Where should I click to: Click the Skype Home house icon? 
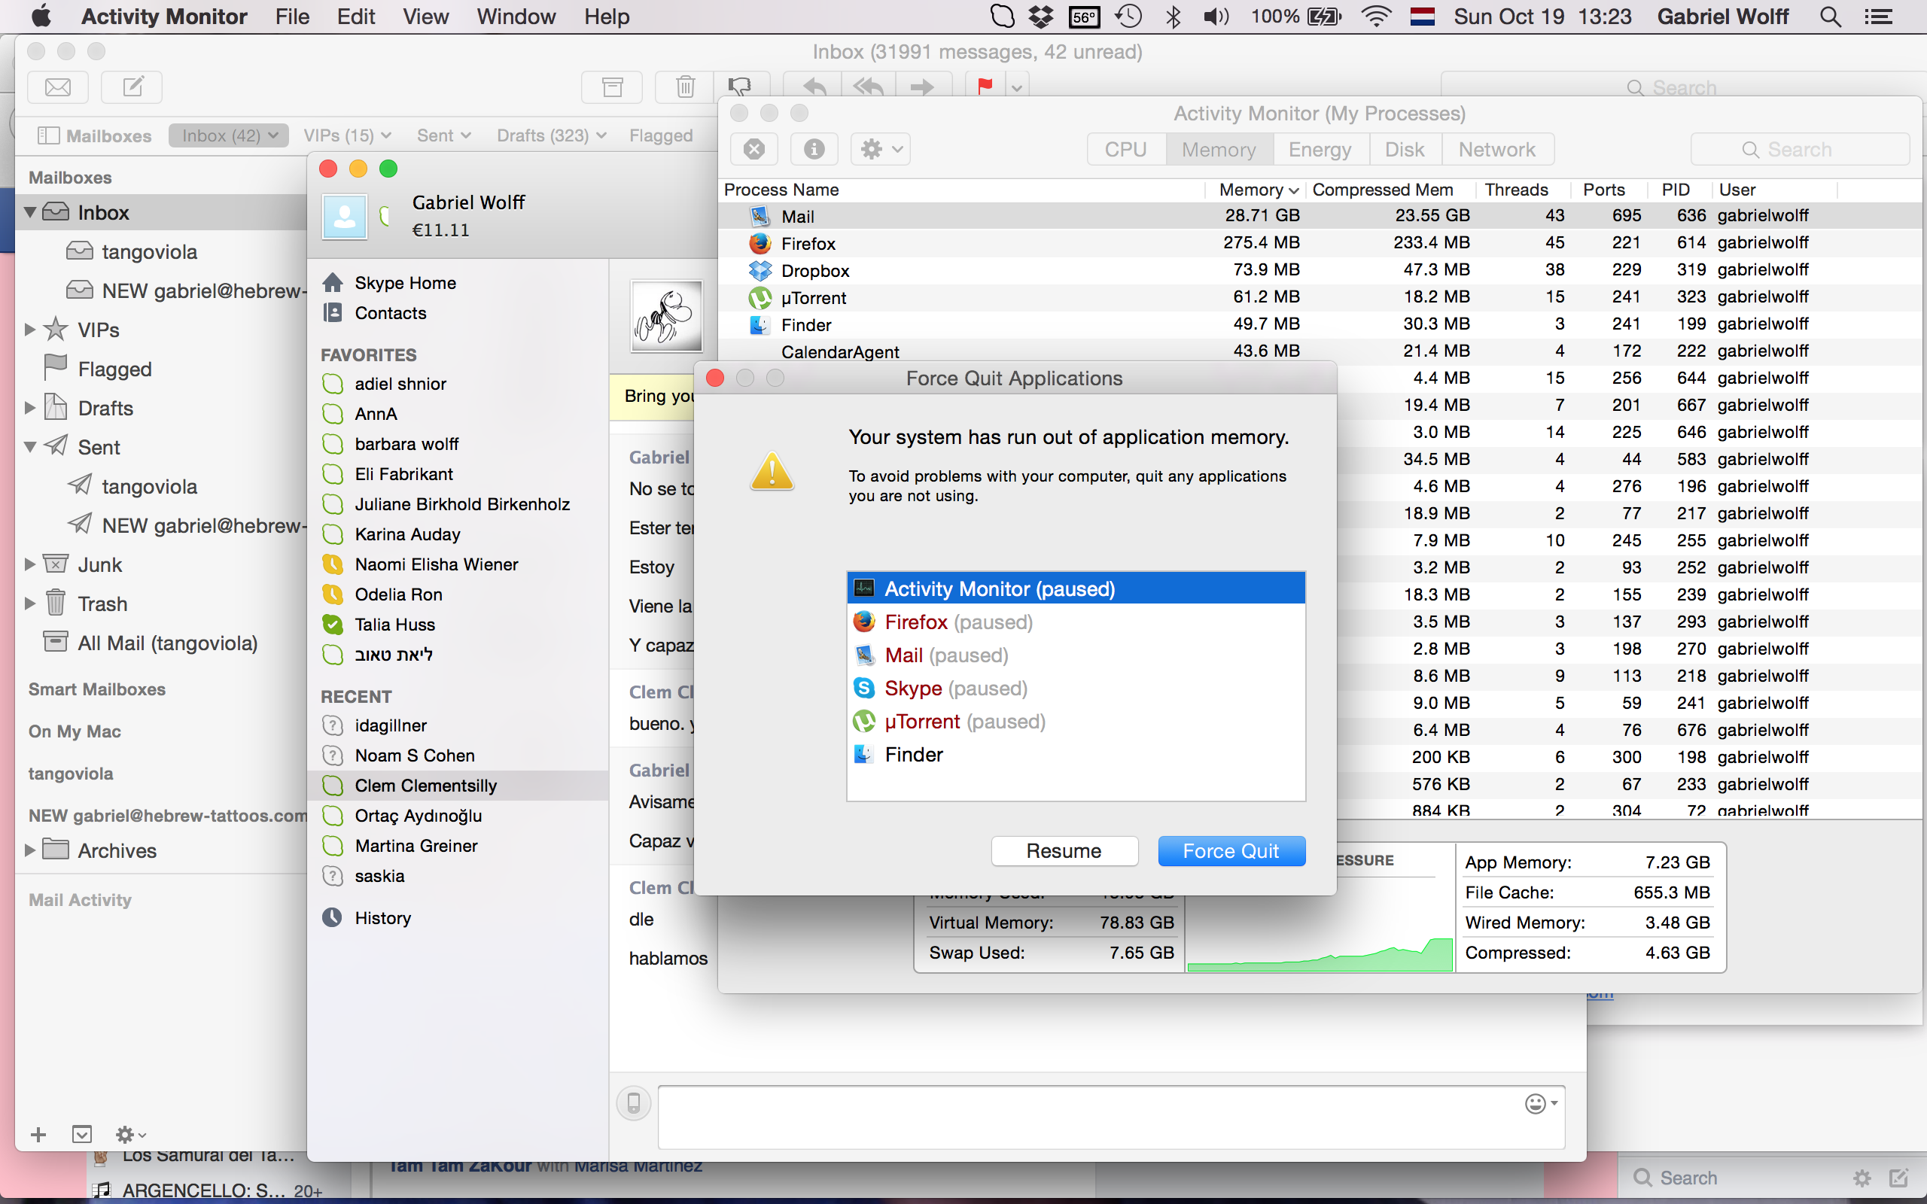(x=333, y=283)
